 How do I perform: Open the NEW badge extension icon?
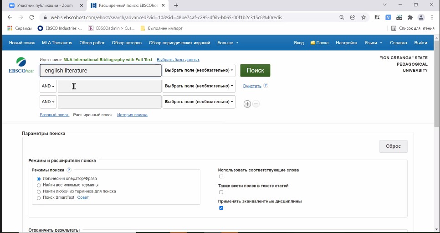point(399,17)
